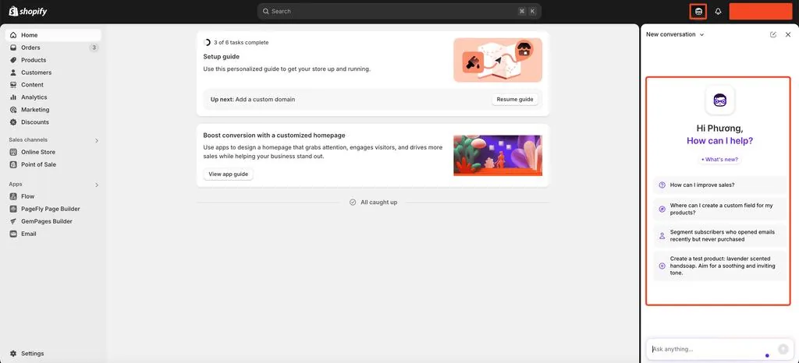Click the Flow app icon
This screenshot has width=799, height=363.
click(13, 196)
